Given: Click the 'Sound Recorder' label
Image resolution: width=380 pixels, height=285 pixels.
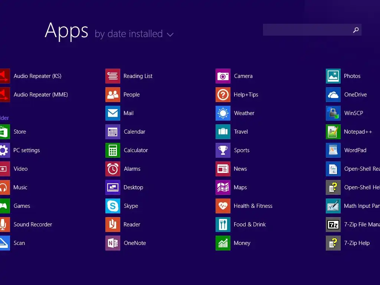Looking at the screenshot, I should (x=33, y=225).
